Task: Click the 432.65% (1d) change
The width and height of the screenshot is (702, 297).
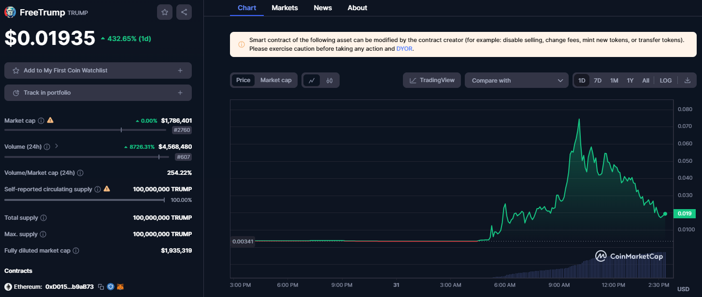Action: (126, 38)
